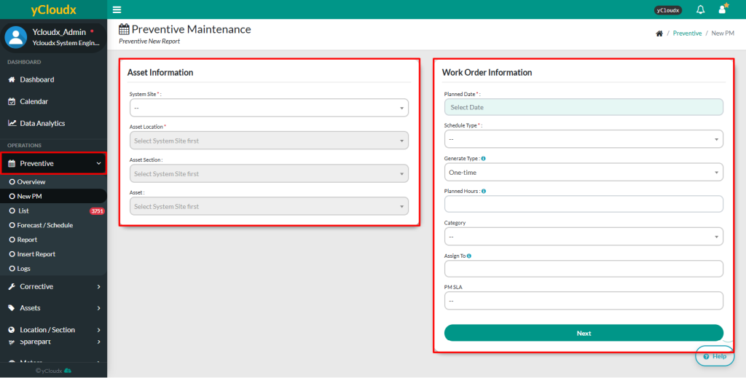Open Data Analytics in the sidebar

53,123
